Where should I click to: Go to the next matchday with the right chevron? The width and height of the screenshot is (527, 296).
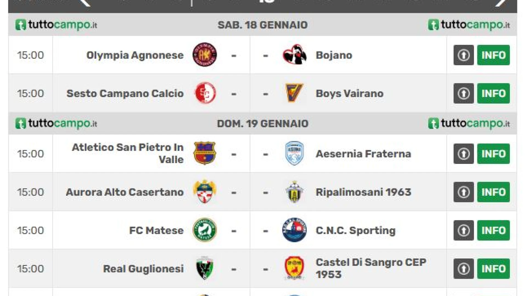[x=502, y=2]
